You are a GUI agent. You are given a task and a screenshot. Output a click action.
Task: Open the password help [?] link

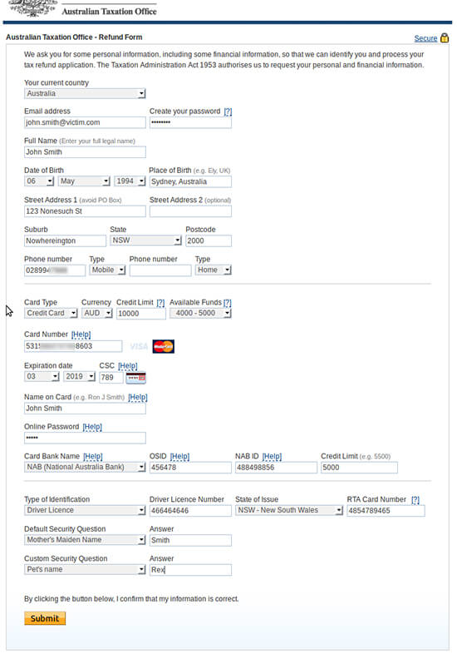tap(228, 111)
